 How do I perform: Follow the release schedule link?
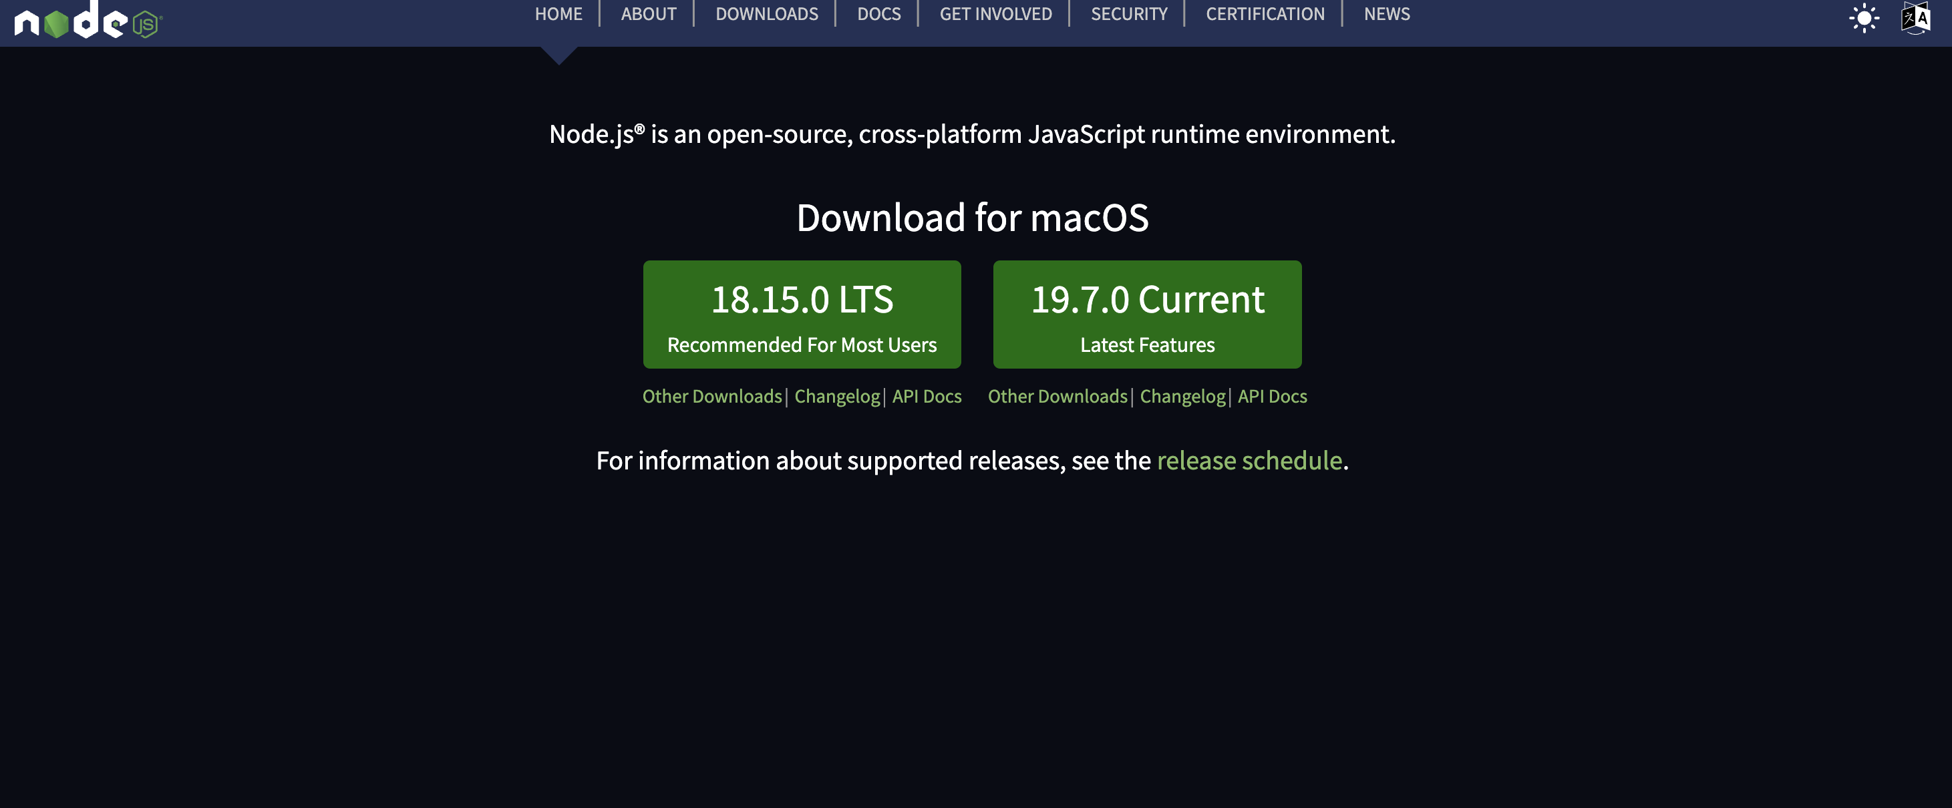point(1249,460)
